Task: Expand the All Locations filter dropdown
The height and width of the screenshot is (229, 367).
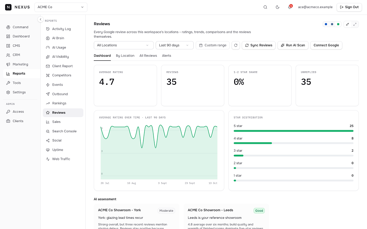Action: pos(124,45)
